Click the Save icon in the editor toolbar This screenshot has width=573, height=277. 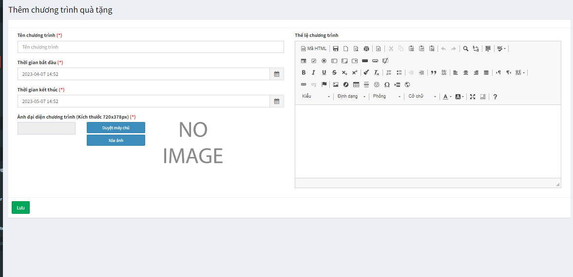(335, 49)
